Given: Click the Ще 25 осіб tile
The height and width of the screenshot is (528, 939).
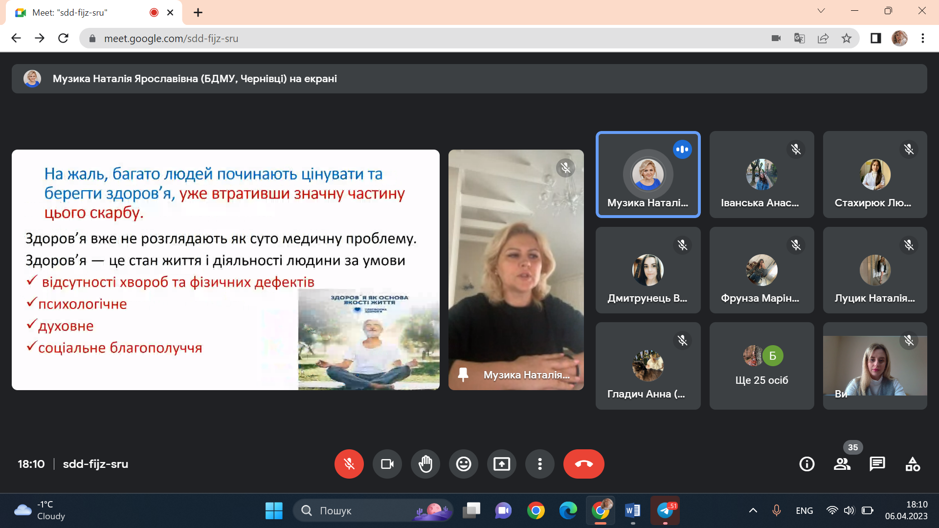Looking at the screenshot, I should (761, 366).
